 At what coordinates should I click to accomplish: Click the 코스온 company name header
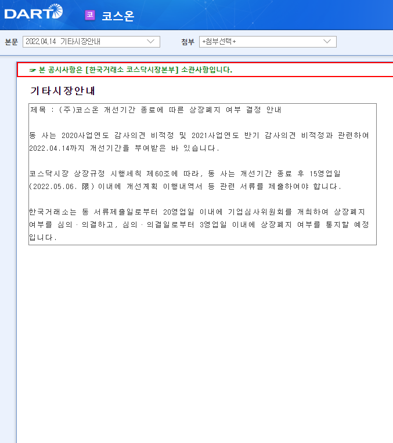118,16
